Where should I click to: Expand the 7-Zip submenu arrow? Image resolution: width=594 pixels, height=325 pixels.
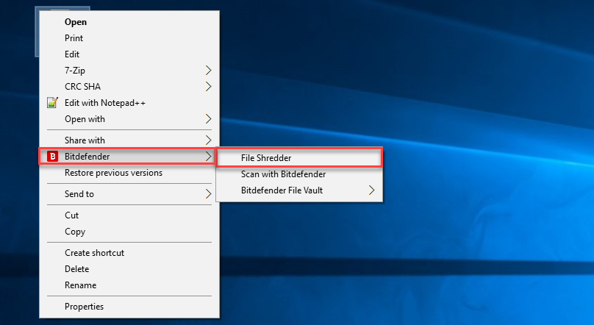[x=208, y=71]
